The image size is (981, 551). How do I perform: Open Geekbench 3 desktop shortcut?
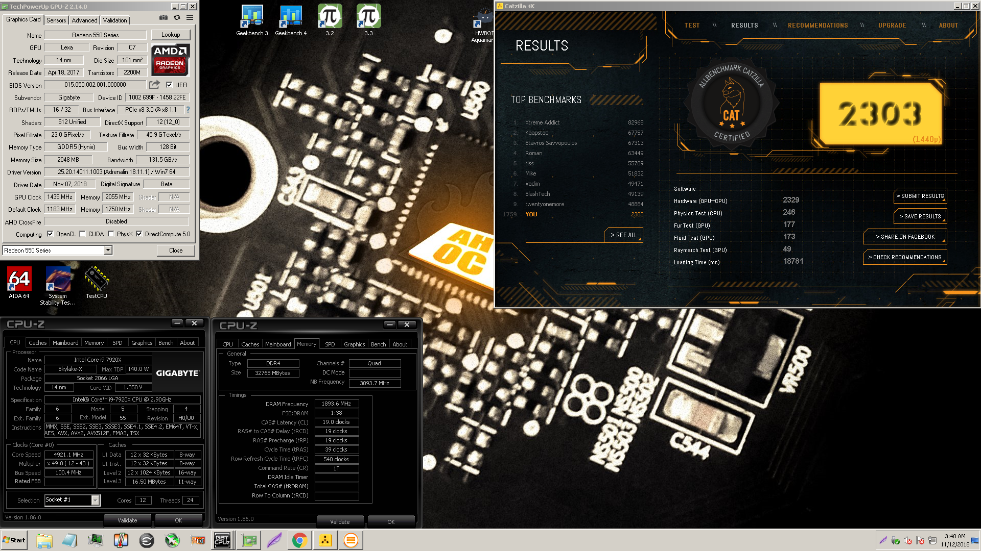point(252,20)
